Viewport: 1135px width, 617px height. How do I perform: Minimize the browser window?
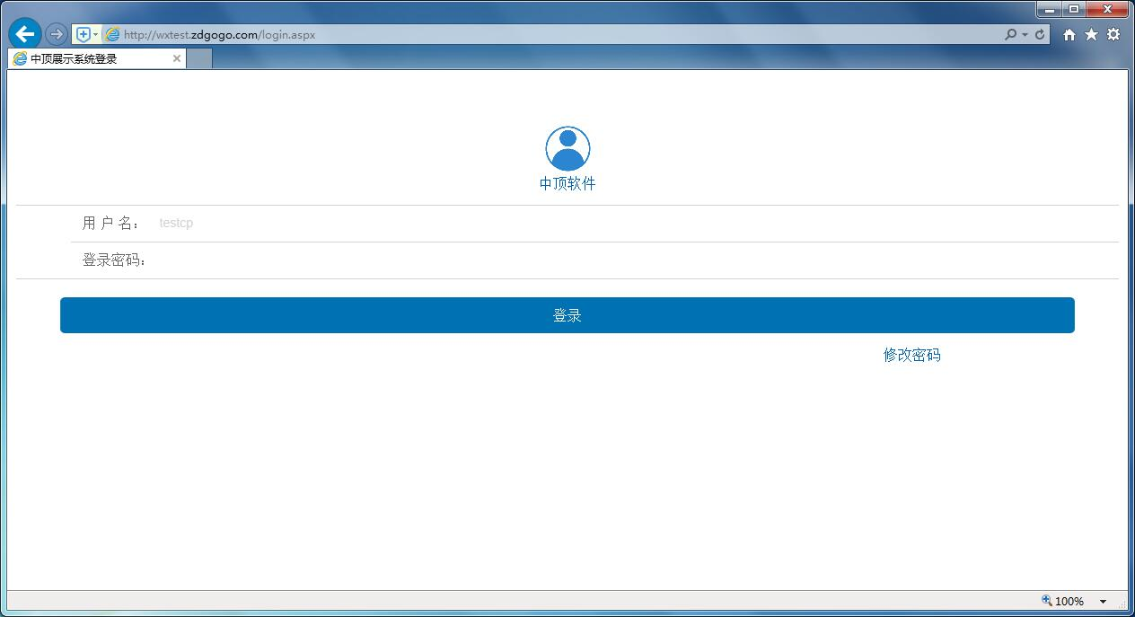point(1050,9)
